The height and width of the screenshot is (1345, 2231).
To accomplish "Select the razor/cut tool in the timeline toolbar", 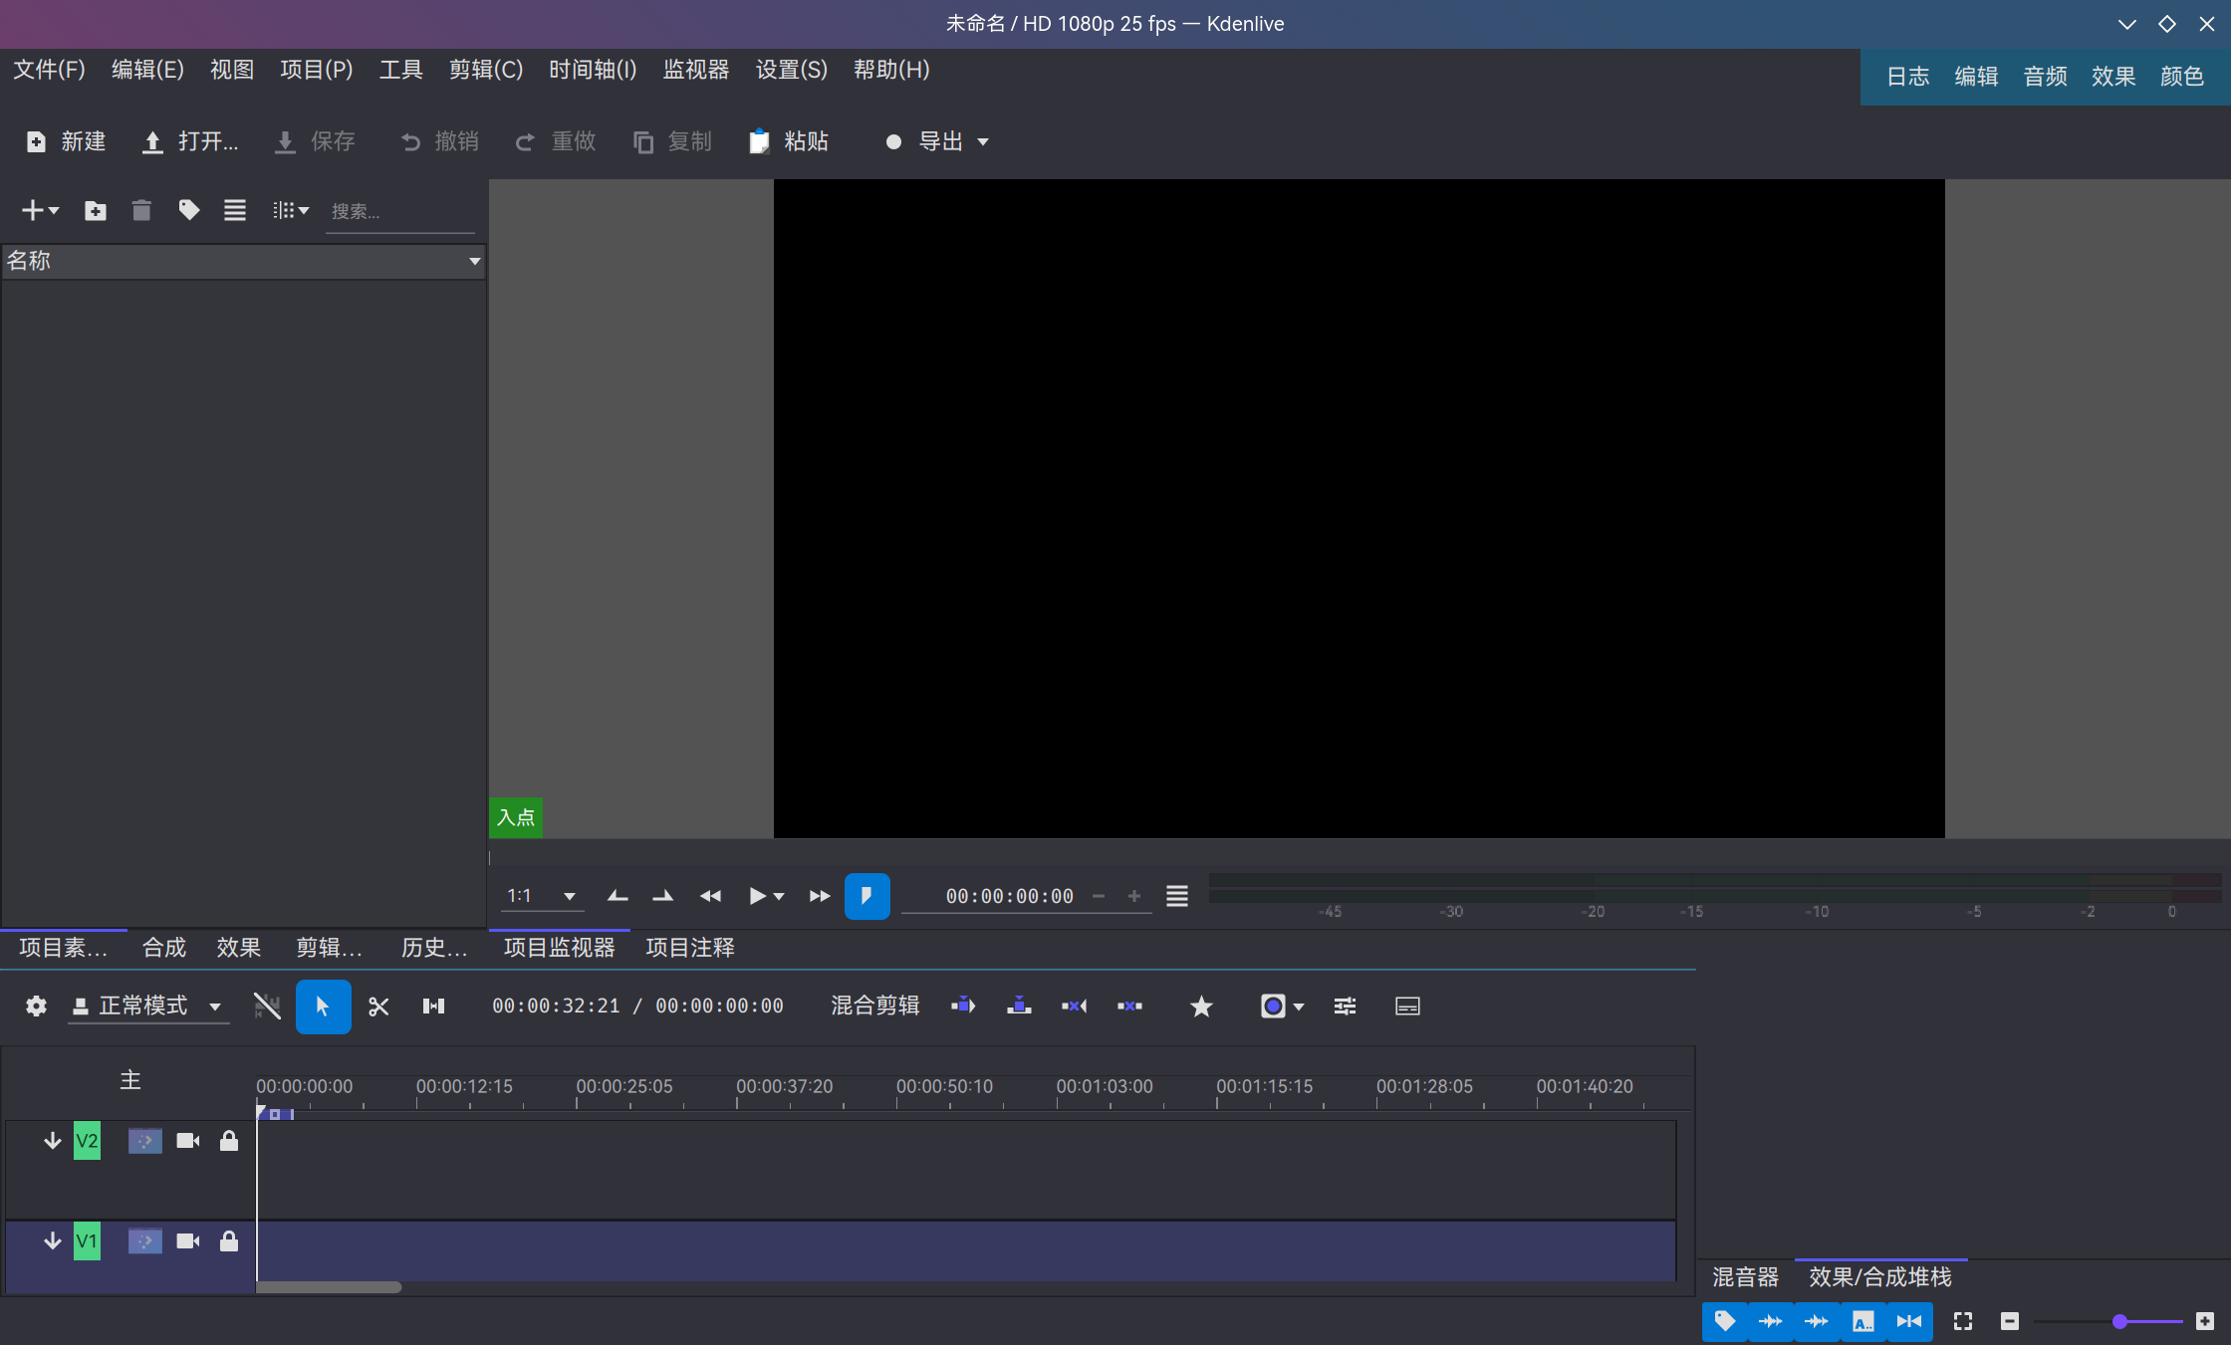I will (x=378, y=1007).
